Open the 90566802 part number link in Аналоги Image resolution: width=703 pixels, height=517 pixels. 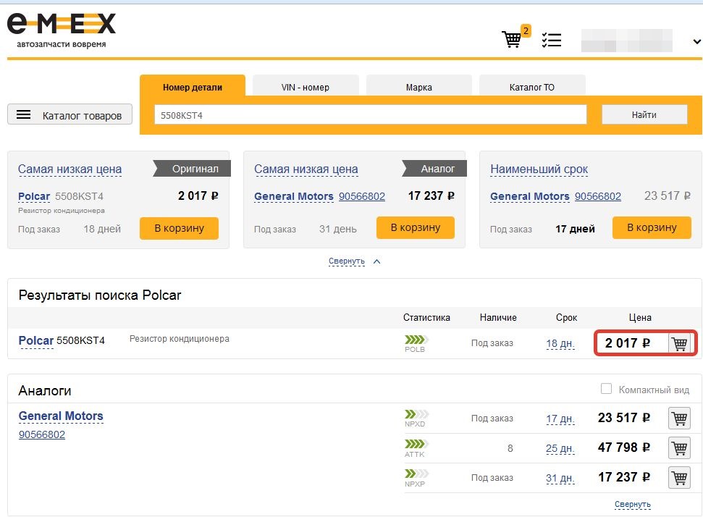pyautogui.click(x=42, y=434)
